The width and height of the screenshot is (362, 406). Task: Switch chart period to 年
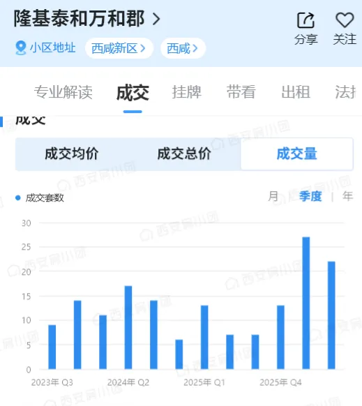tap(348, 196)
